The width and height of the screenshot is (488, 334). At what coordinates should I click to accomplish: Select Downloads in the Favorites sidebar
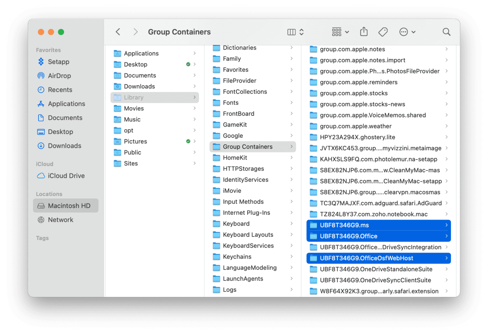[x=64, y=146]
